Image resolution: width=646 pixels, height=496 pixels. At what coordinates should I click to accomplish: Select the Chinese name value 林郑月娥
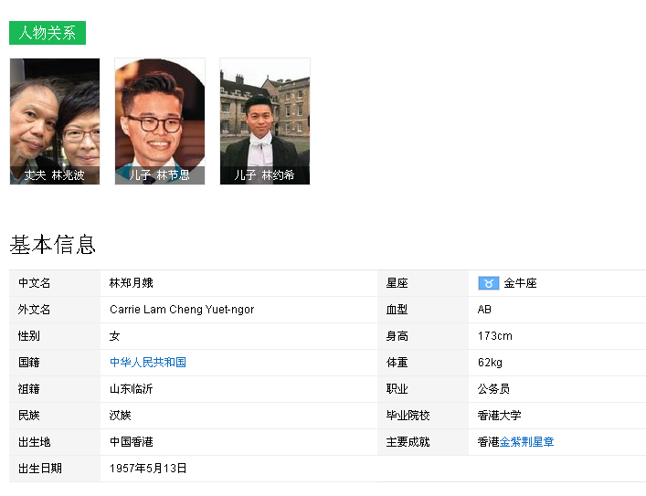point(132,283)
